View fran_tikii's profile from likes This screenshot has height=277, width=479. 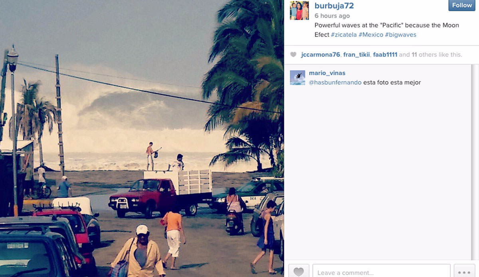tap(356, 55)
